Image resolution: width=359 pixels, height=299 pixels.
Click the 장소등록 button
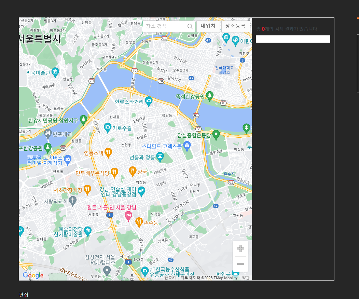pyautogui.click(x=235, y=26)
